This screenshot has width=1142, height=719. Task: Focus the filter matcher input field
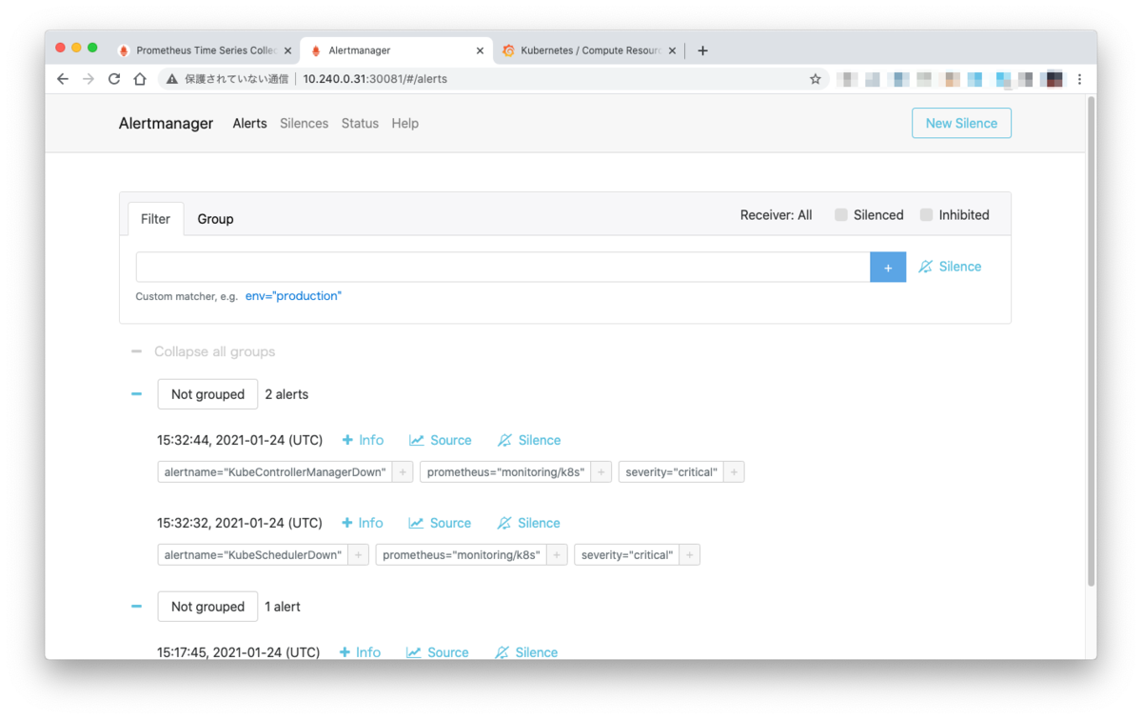click(x=502, y=267)
